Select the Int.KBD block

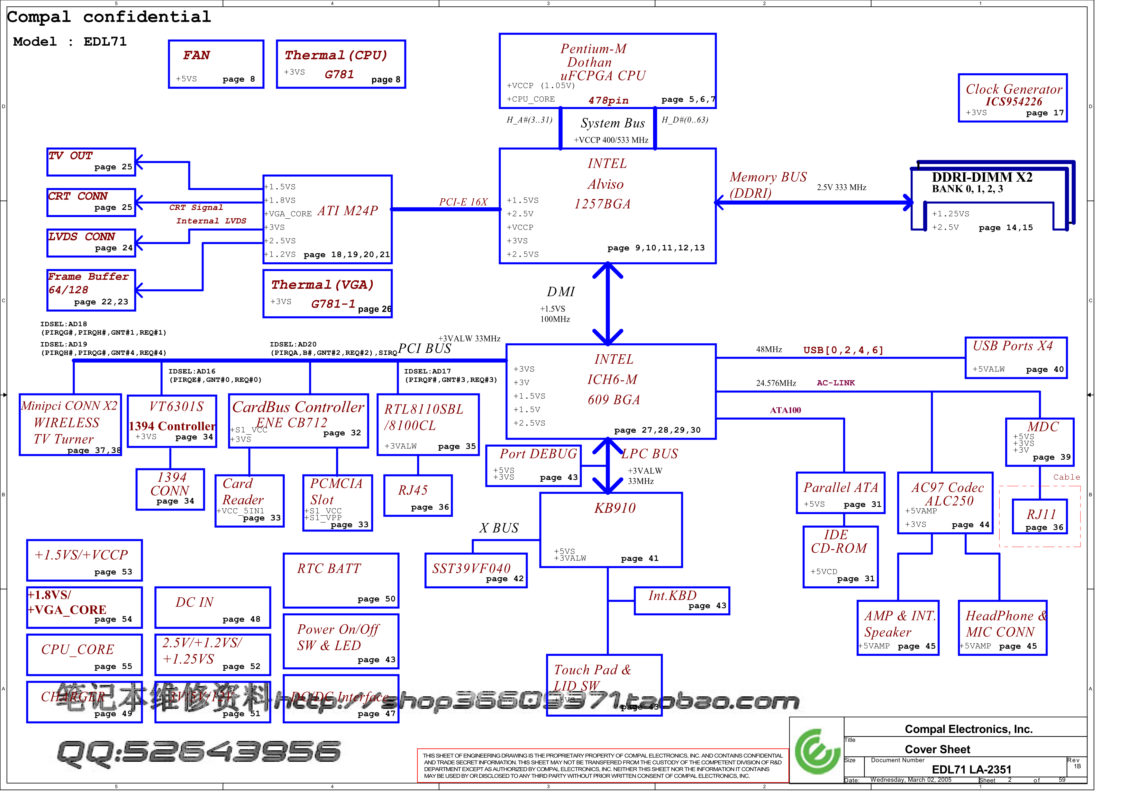tap(681, 601)
